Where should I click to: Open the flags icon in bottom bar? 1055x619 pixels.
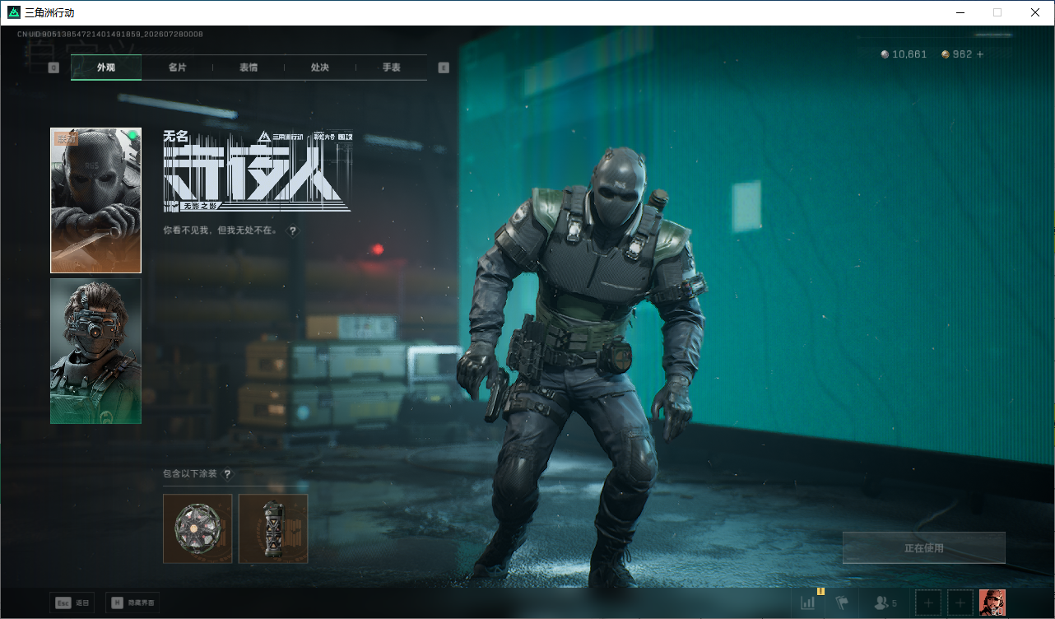click(x=842, y=603)
